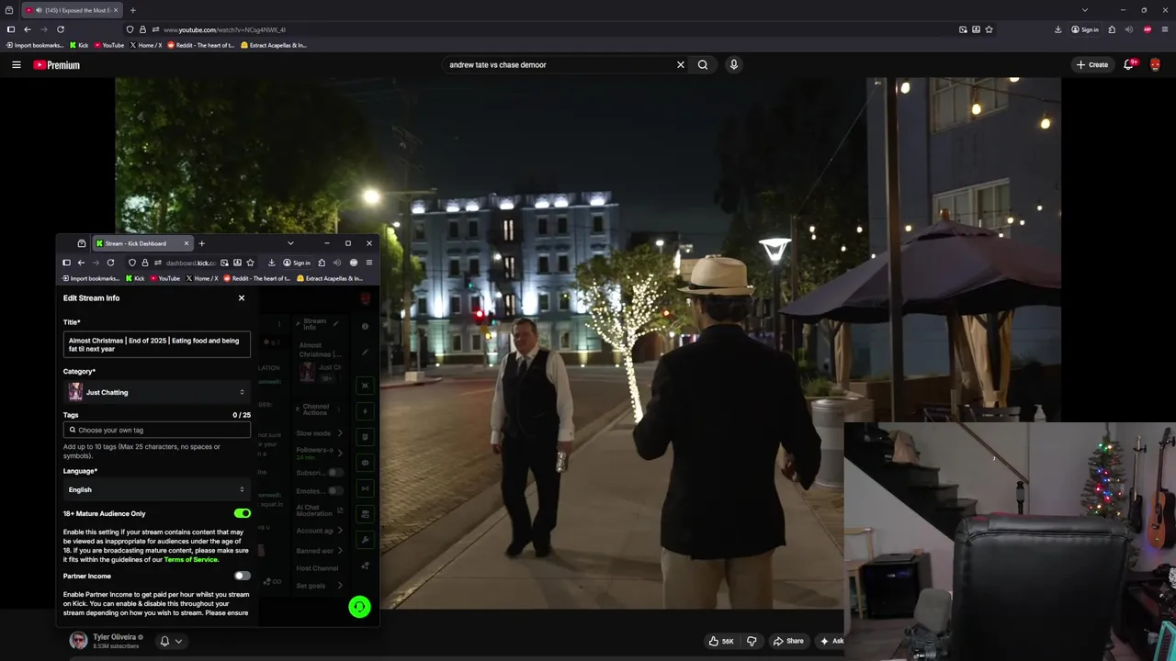Open Just Chatting category dropdown
This screenshot has height=661, width=1176.
click(x=157, y=392)
